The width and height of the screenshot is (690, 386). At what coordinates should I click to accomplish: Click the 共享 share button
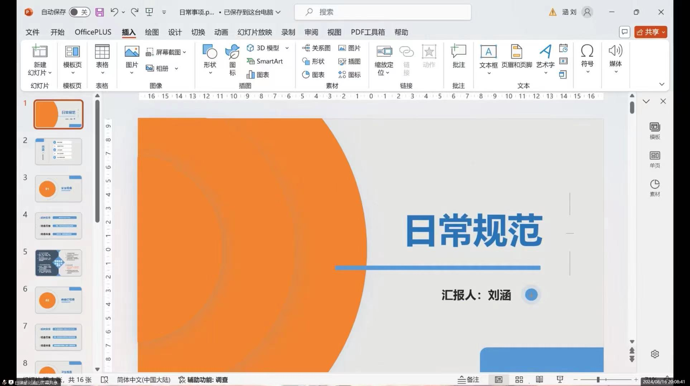[x=650, y=32]
